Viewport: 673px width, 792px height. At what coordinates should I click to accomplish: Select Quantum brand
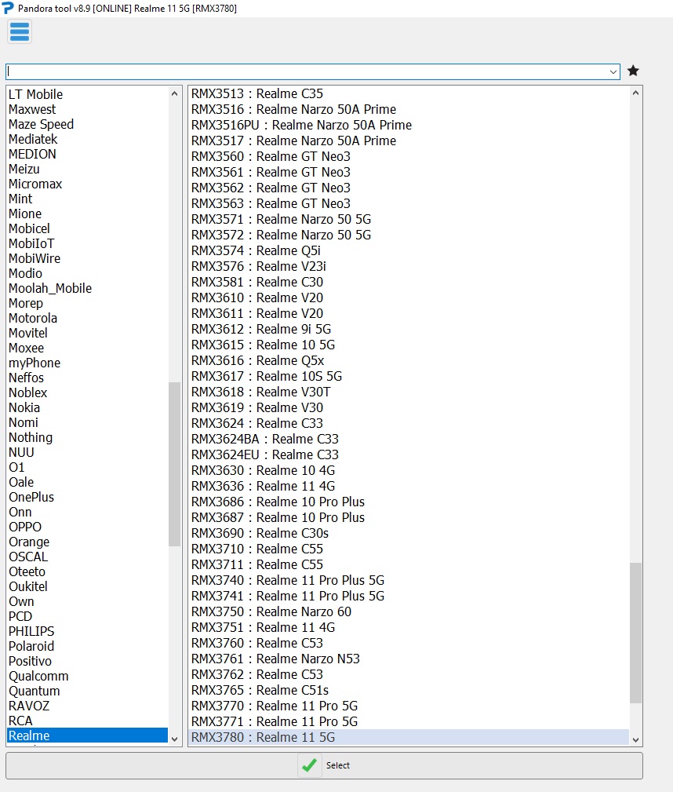(35, 691)
